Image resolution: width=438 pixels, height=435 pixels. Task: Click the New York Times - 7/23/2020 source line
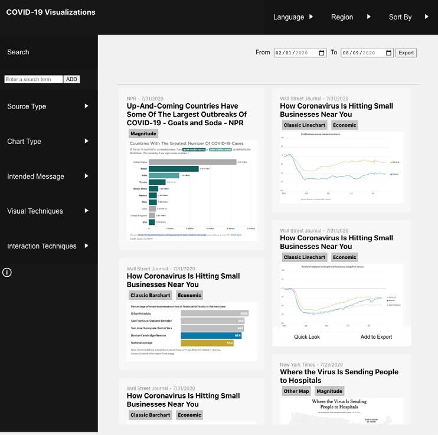tap(311, 365)
